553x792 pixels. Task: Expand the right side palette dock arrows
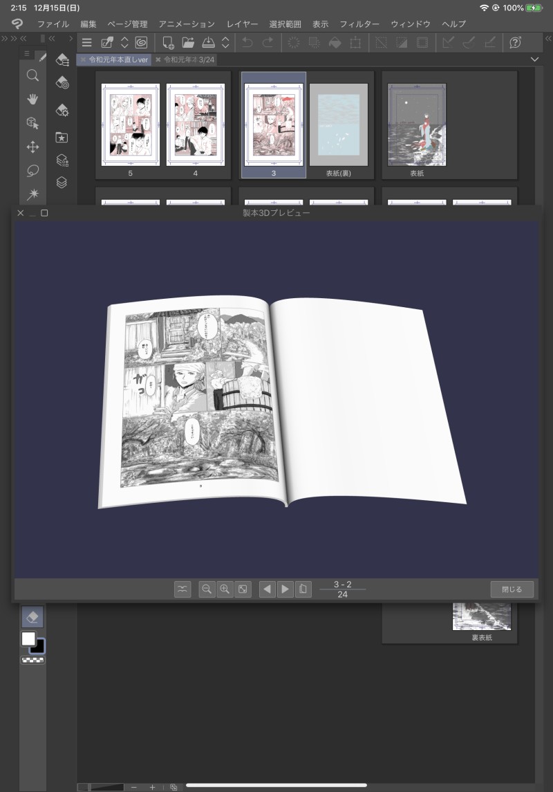click(x=548, y=38)
